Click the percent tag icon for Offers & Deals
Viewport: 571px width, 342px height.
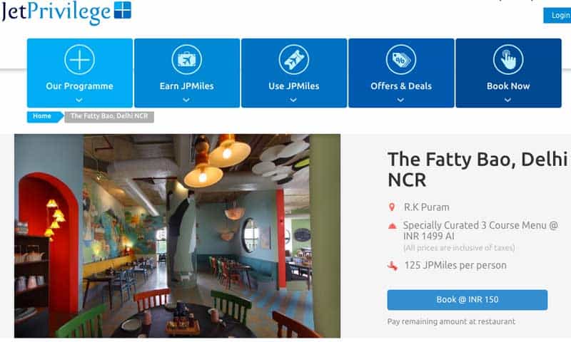401,59
